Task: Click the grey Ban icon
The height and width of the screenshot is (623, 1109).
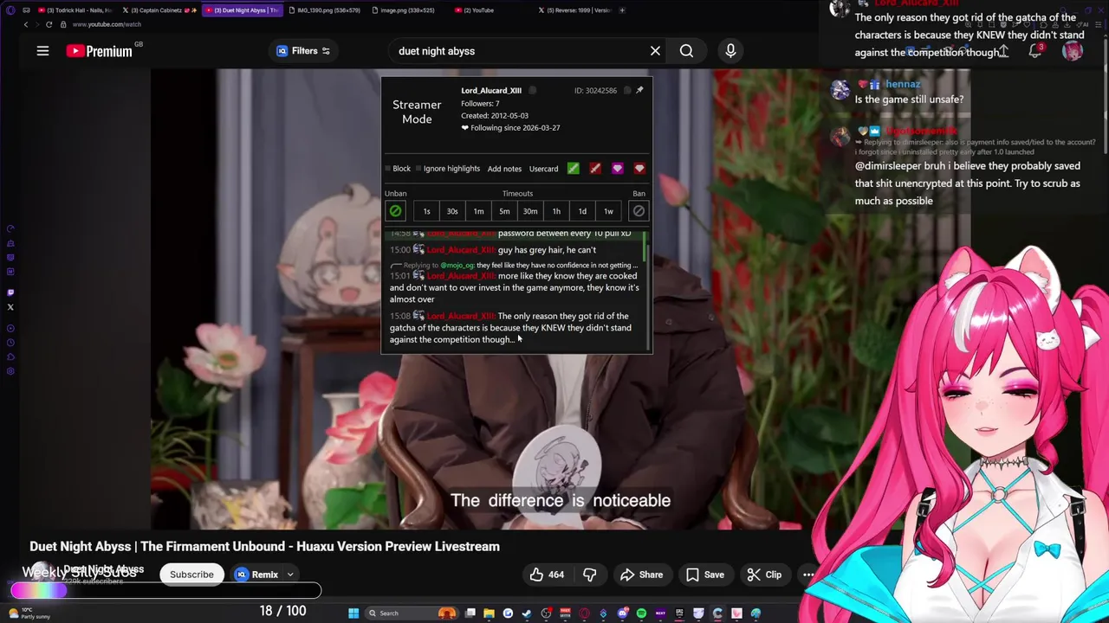Action: coord(639,211)
